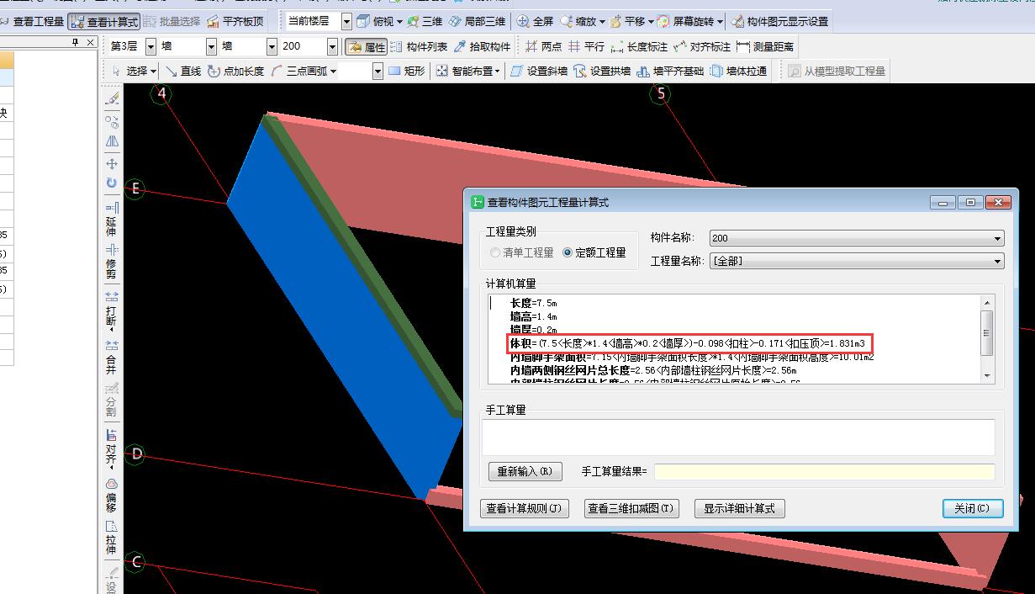Click 显示详细计算式 button

pos(740,509)
